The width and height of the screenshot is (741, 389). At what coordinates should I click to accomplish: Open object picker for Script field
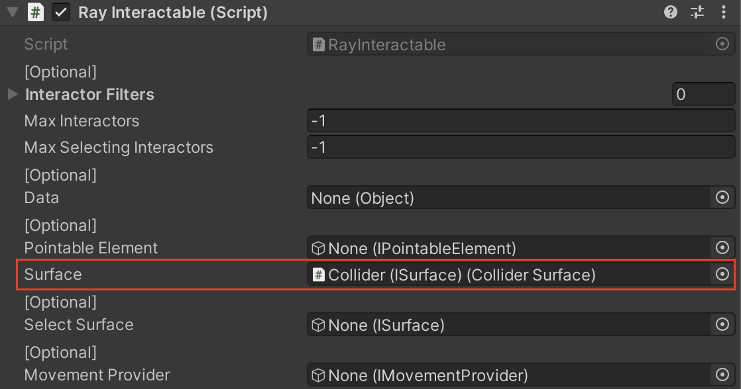click(722, 44)
